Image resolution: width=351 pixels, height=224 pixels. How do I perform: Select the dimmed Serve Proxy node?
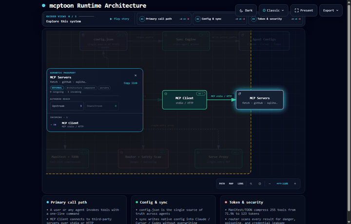[218, 158]
